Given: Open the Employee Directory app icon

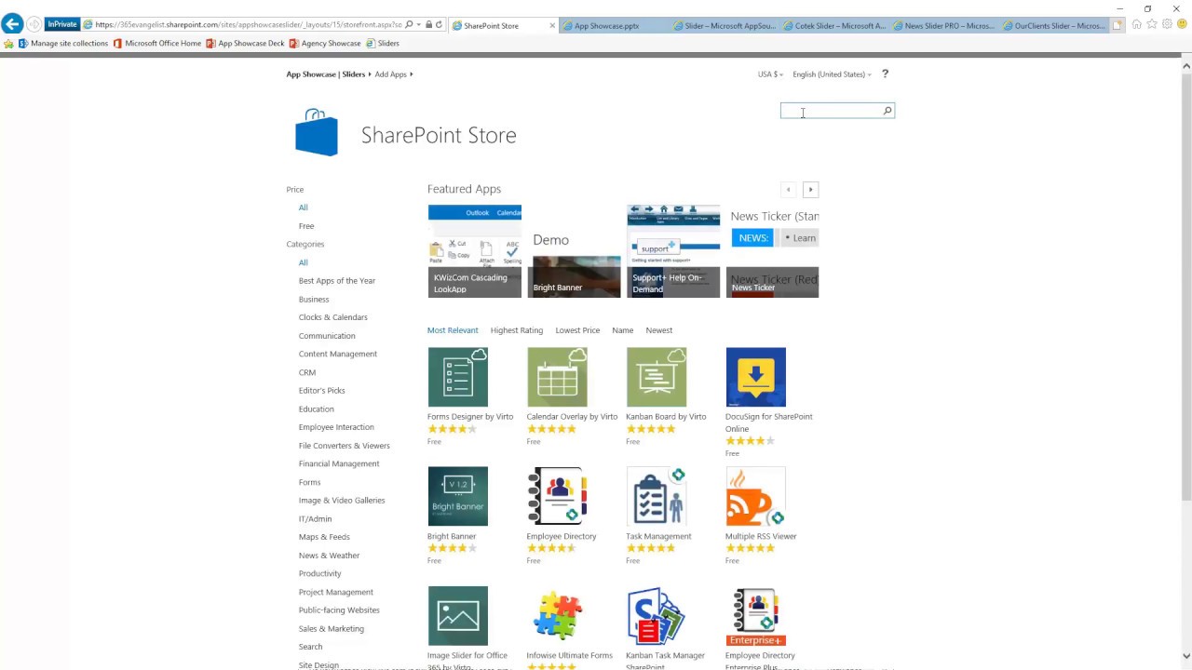Looking at the screenshot, I should [557, 496].
